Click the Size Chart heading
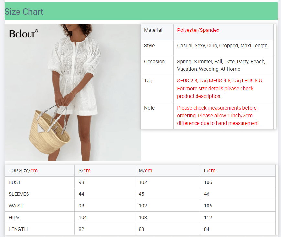The width and height of the screenshot is (281, 237). pyautogui.click(x=24, y=12)
